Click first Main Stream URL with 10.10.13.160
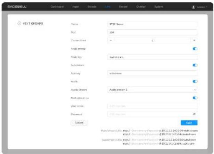The height and width of the screenshot is (154, 214). [160, 131]
